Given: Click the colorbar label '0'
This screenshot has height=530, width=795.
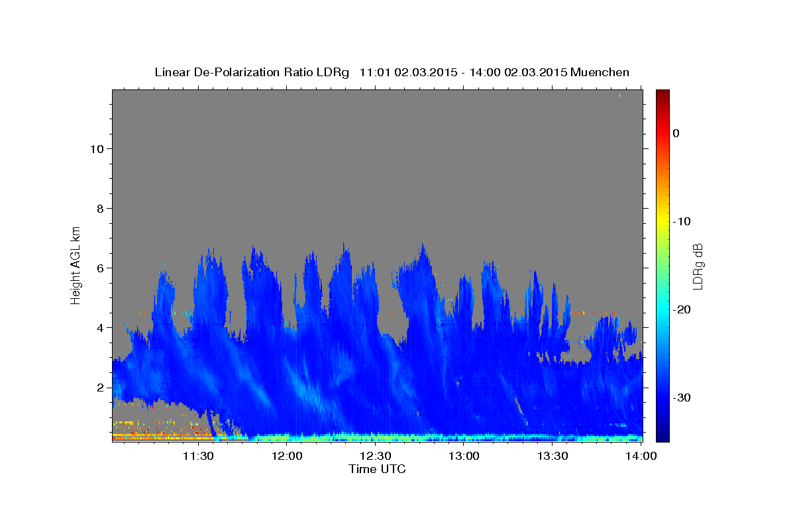Looking at the screenshot, I should [676, 133].
